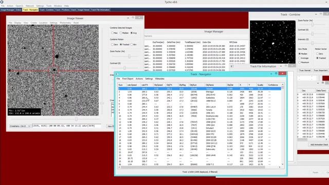Select the Track - Combine tab
The height and width of the screenshot is (185, 329).
pos(46,10)
